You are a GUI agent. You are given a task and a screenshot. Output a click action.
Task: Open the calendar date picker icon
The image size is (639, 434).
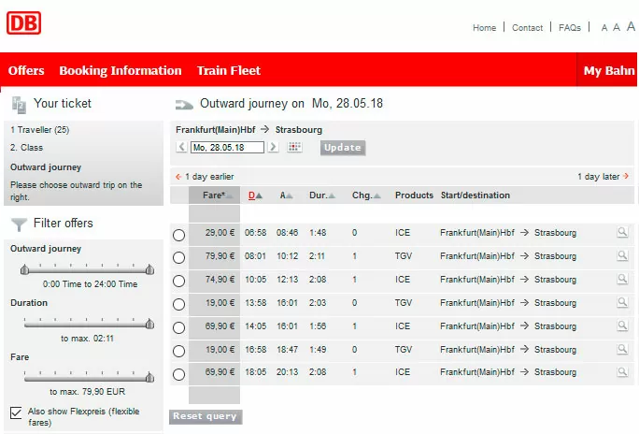click(x=294, y=147)
